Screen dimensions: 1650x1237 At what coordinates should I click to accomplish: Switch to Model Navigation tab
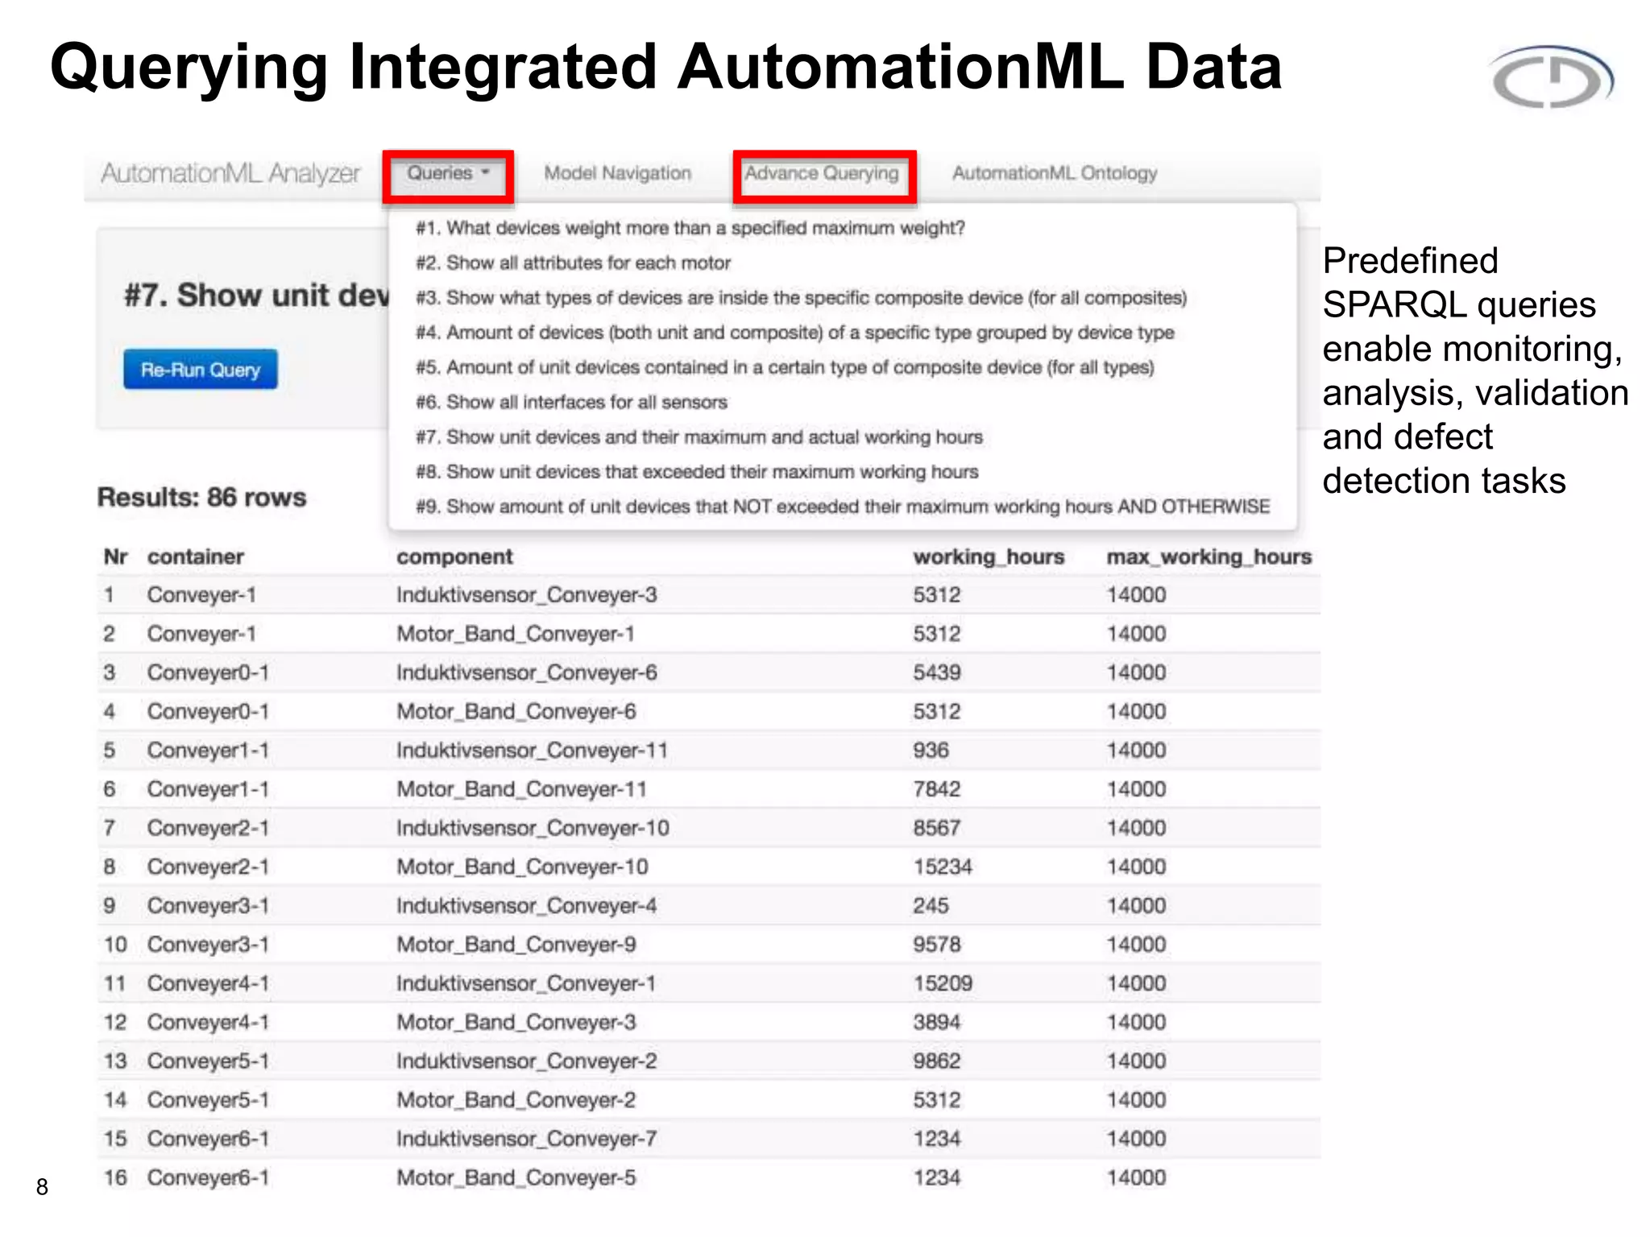tap(618, 173)
